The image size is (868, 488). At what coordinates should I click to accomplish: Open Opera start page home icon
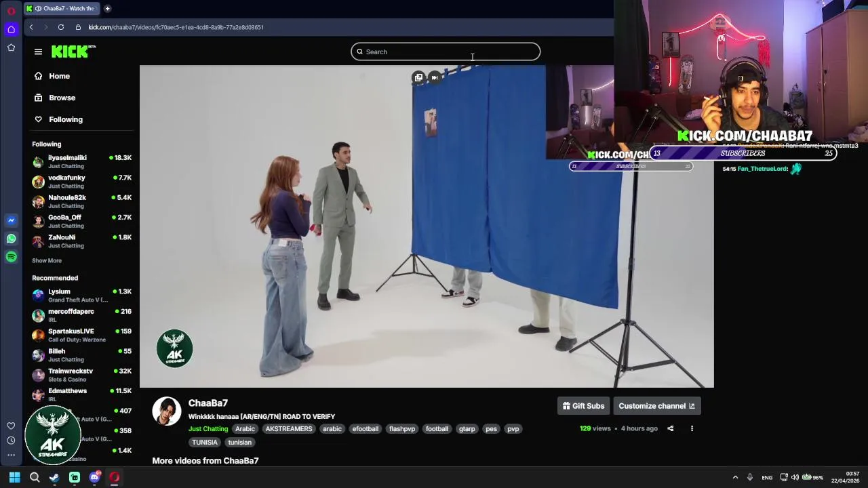coord(11,29)
